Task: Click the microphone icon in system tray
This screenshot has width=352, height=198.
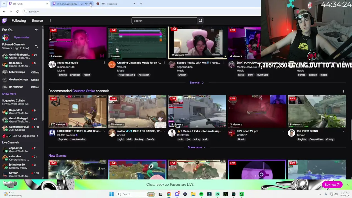Action: click(326, 194)
